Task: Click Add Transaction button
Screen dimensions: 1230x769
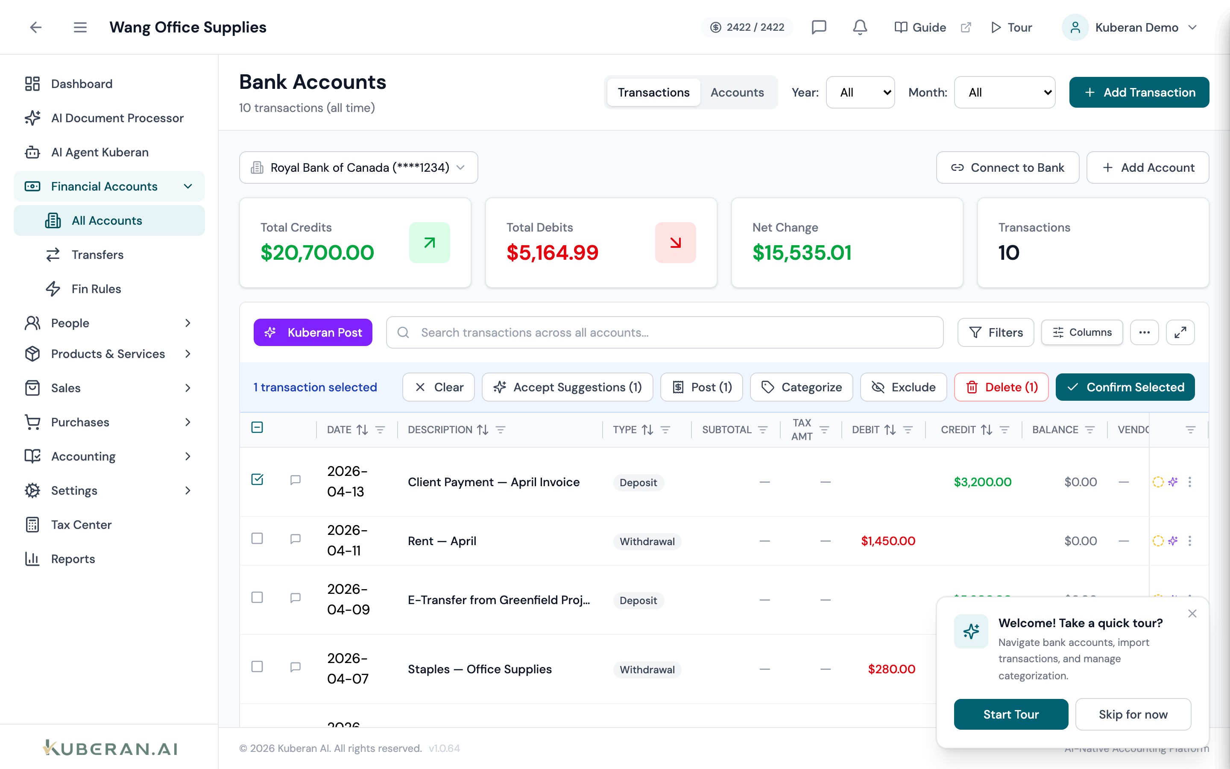Action: pyautogui.click(x=1139, y=92)
